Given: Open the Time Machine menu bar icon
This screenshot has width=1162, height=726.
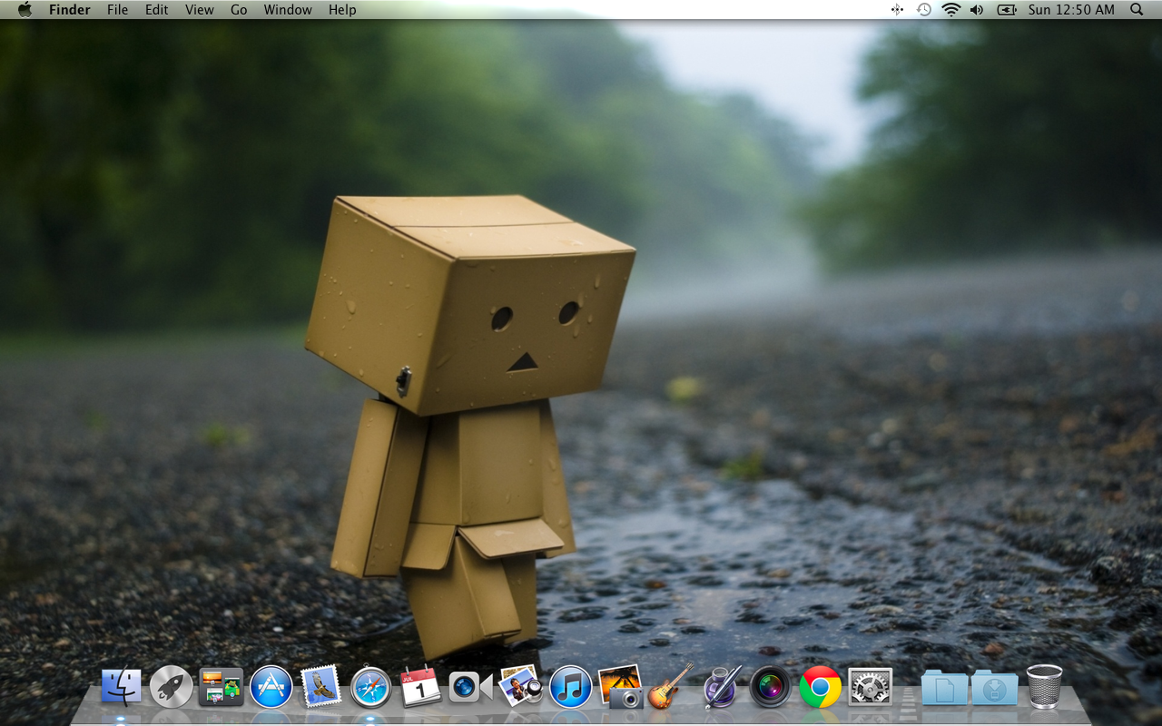Looking at the screenshot, I should (x=923, y=9).
